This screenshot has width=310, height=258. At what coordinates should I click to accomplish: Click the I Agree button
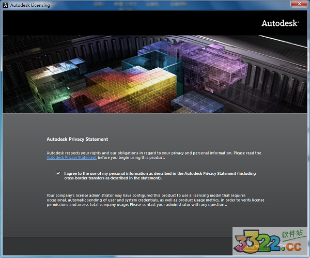tap(253, 246)
